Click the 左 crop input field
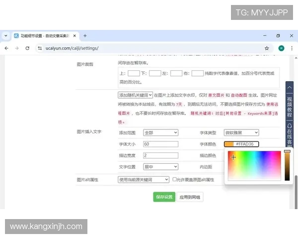The width and height of the screenshot is (298, 239). tap(176, 73)
